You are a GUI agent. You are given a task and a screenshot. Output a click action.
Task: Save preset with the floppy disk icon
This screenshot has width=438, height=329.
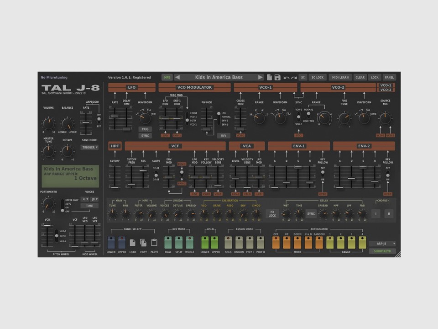(277, 77)
